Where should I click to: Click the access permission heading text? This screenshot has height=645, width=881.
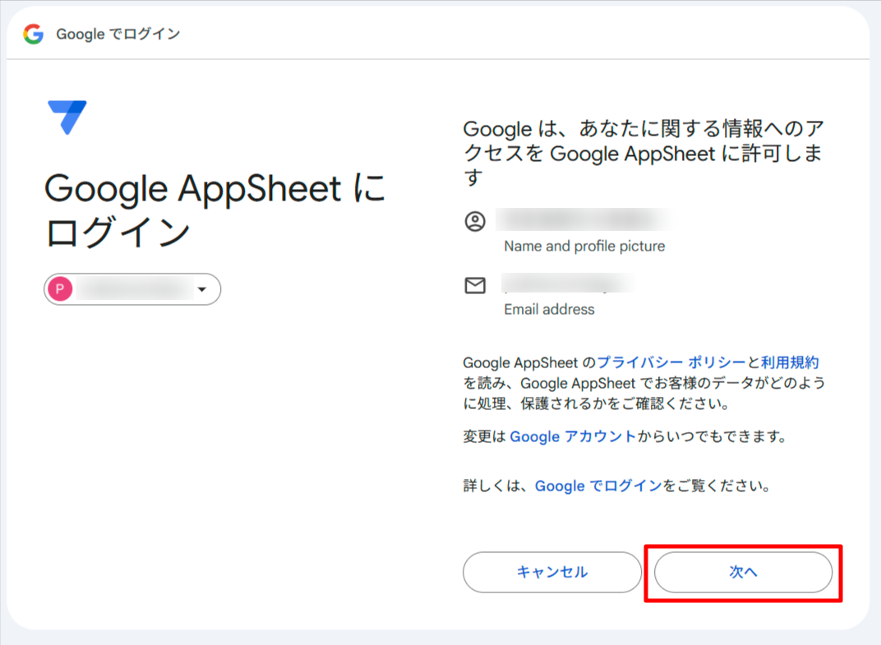click(643, 152)
